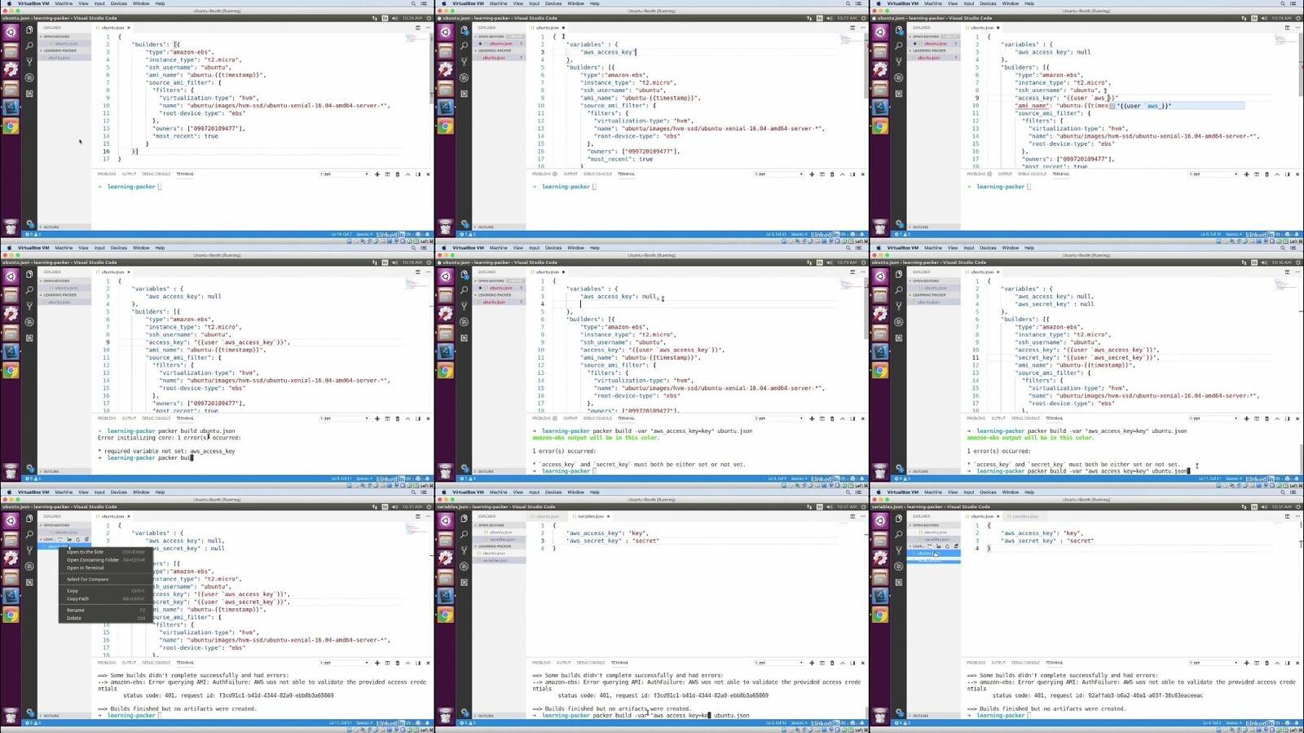
Task: Add new terminal above 'required variable not set' message
Action: click(x=377, y=418)
